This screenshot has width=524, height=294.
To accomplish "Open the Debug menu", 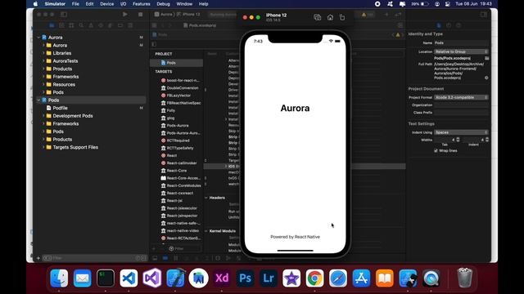I will click(x=164, y=4).
